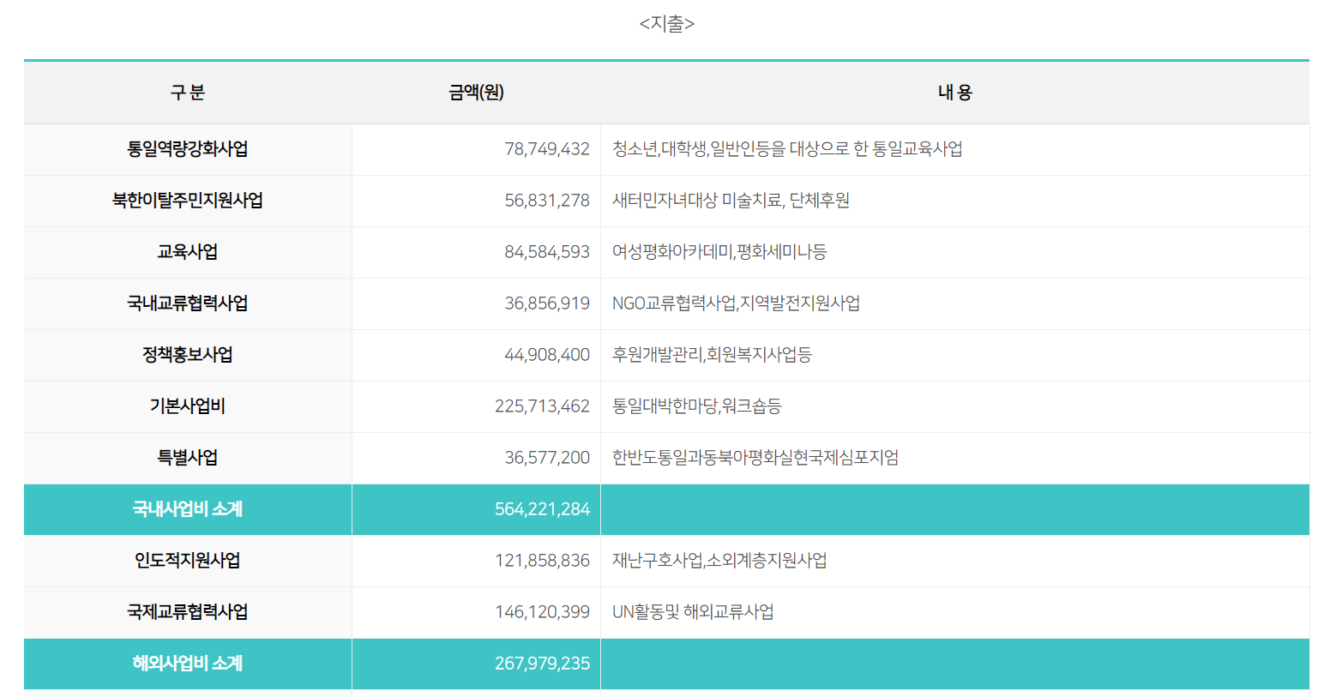1330x697 pixels.
Task: Select the 내 용 column header
Action: (x=952, y=92)
